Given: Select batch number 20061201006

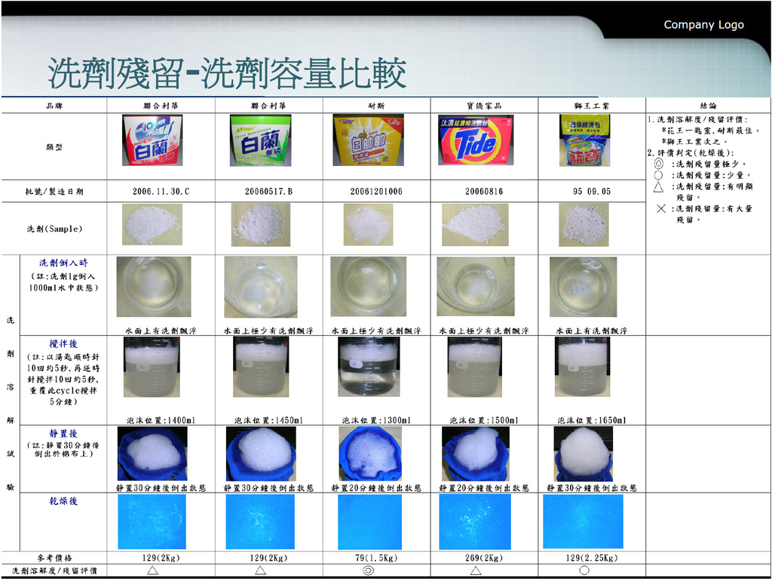Looking at the screenshot, I should point(376,191).
